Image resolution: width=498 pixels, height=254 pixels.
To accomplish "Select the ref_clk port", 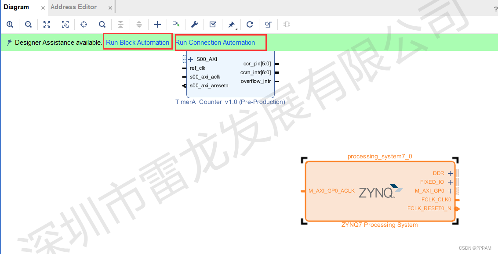I will [197, 68].
